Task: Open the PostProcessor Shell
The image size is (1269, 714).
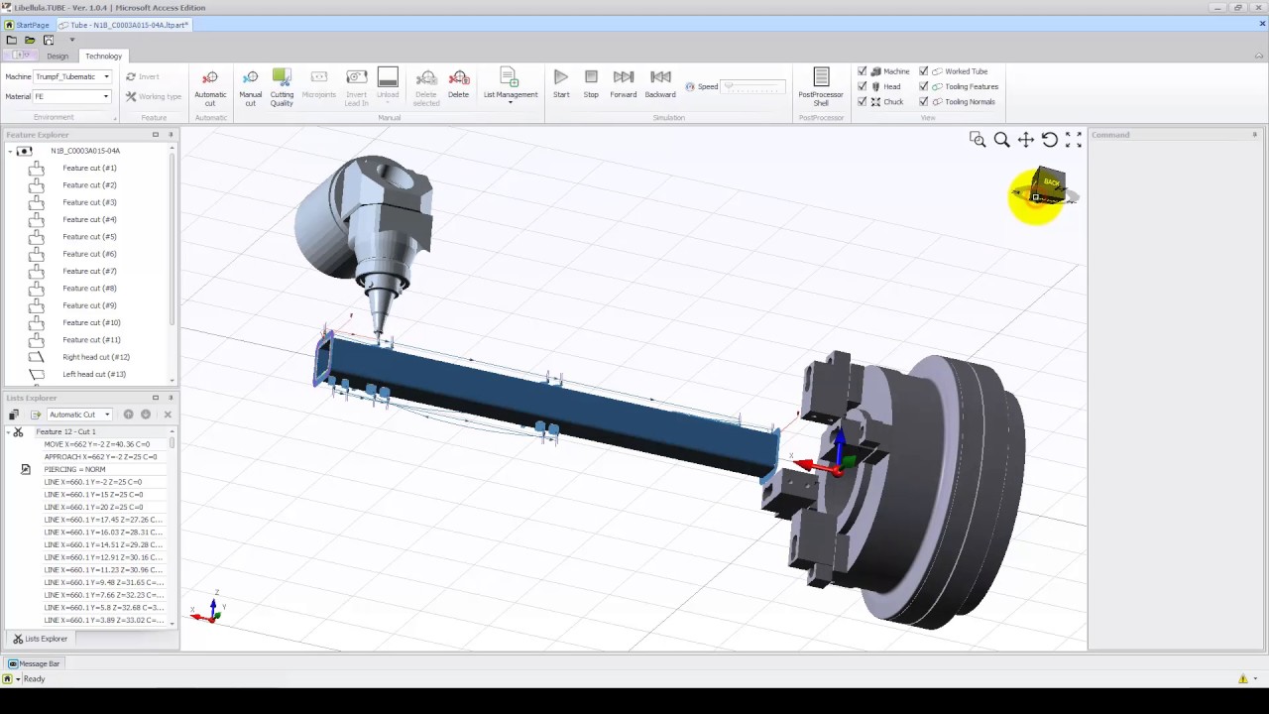Action: (821, 87)
